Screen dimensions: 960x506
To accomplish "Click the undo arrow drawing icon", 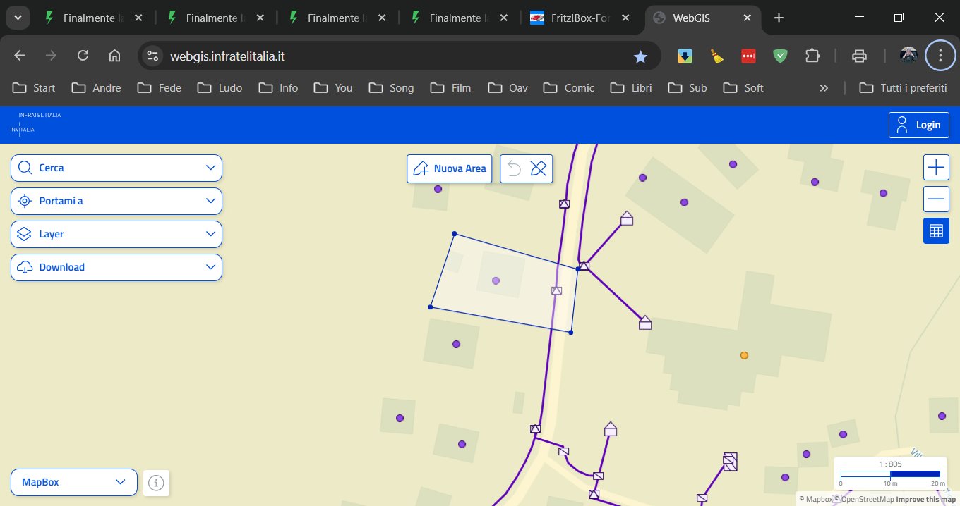I will (x=514, y=168).
